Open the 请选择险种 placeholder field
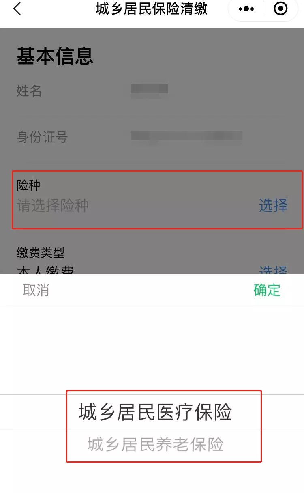Image resolution: width=304 pixels, height=493 pixels. click(x=53, y=206)
